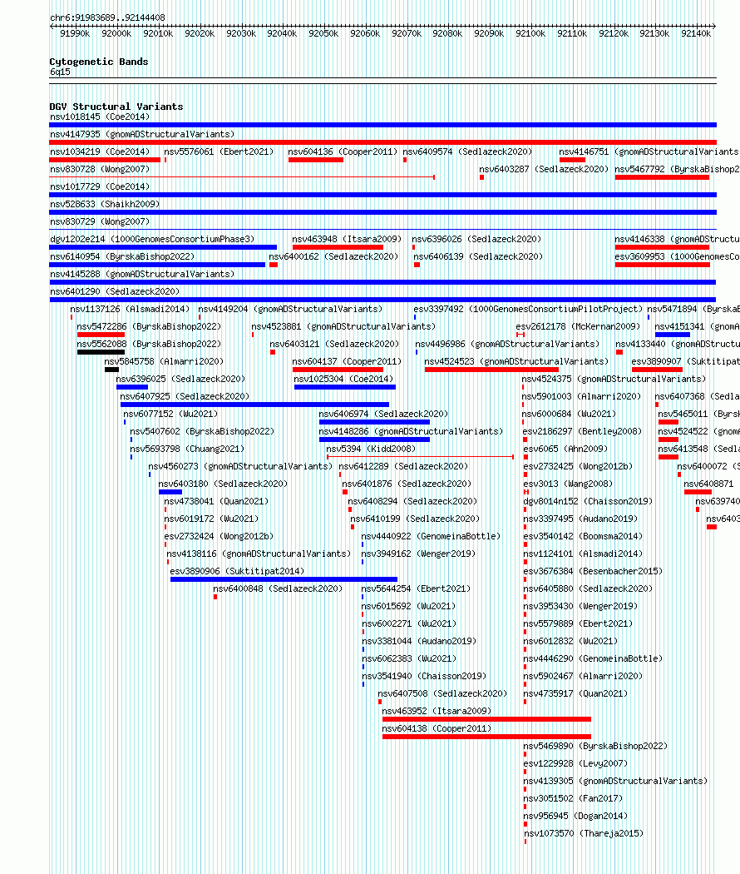Click the nsv6403287 (Sedlazeck2020) label
The height and width of the screenshot is (874, 740).
(x=544, y=170)
